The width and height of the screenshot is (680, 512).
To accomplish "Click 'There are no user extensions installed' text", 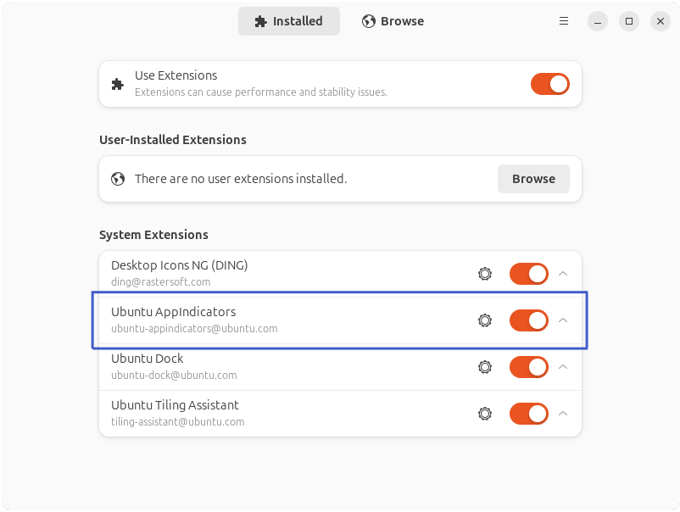I will tap(241, 179).
